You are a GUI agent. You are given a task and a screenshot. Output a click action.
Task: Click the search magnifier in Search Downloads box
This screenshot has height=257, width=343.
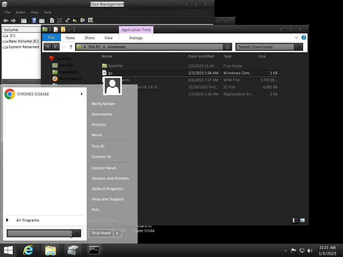coord(298,47)
